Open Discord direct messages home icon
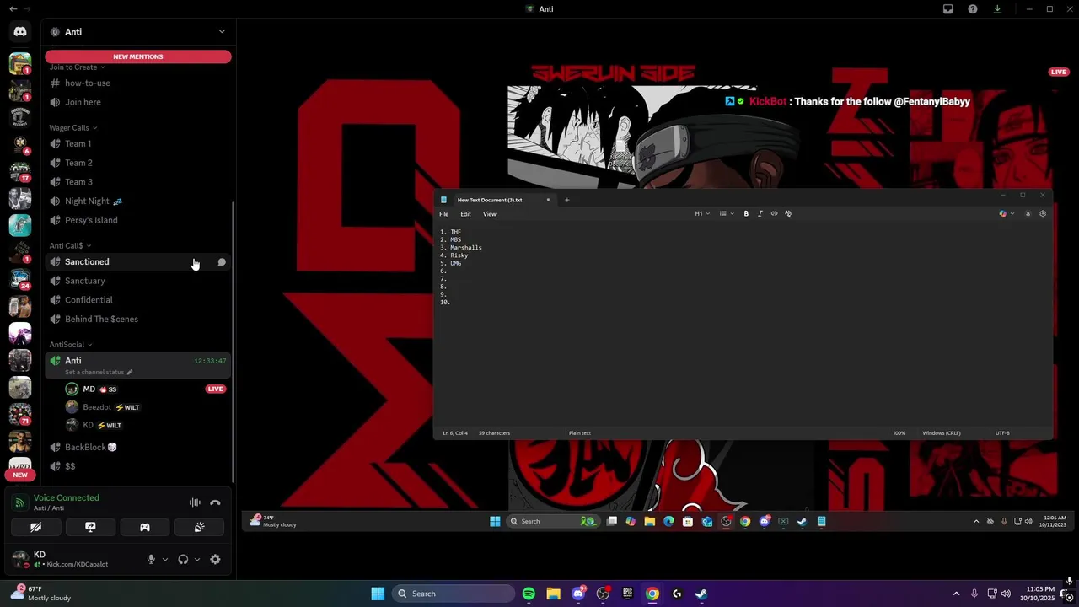This screenshot has height=607, width=1079. (x=20, y=31)
